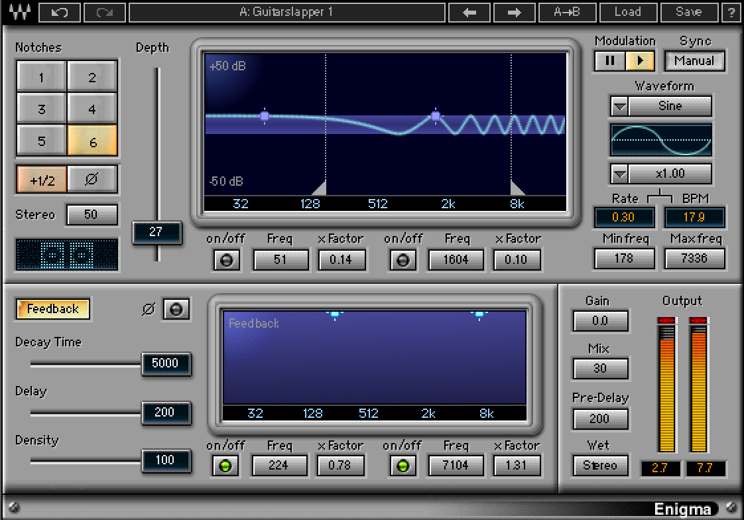Click the Pre-Delay value field 200
The image size is (744, 520).
click(x=600, y=419)
